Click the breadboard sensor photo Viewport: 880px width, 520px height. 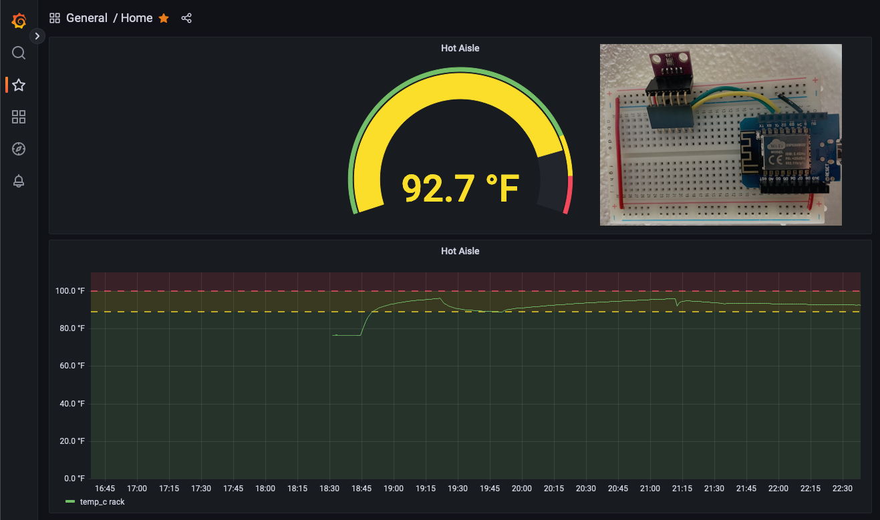(x=720, y=135)
